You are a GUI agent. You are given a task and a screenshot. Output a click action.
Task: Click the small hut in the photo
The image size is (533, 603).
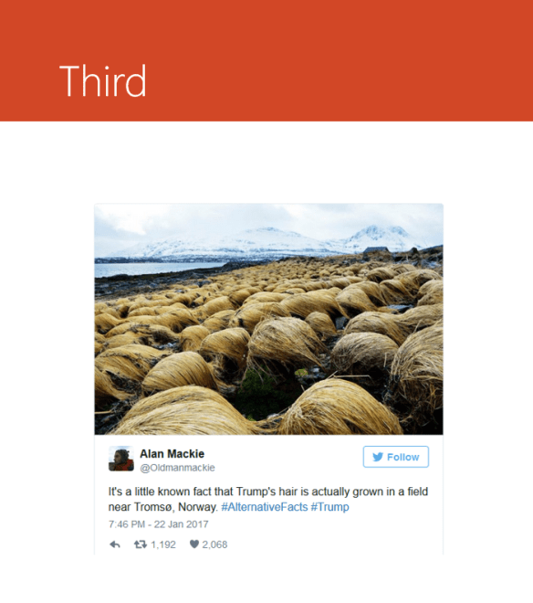[377, 250]
